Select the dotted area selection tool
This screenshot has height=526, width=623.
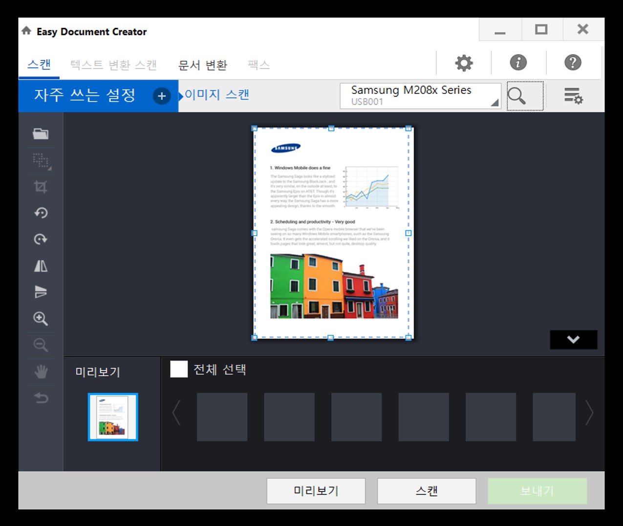41,161
